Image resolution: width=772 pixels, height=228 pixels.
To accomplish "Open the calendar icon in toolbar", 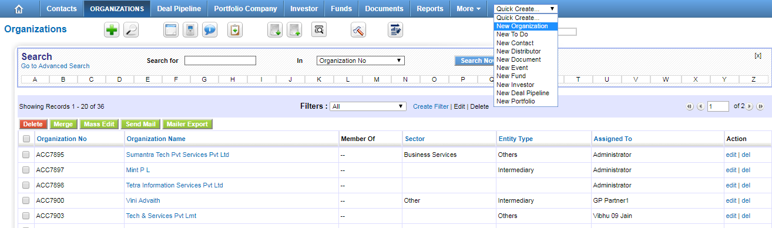I will tap(171, 30).
